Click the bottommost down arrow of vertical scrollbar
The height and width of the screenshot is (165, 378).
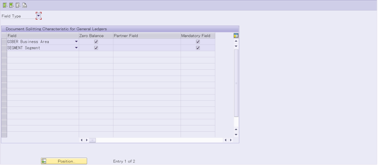click(236, 135)
